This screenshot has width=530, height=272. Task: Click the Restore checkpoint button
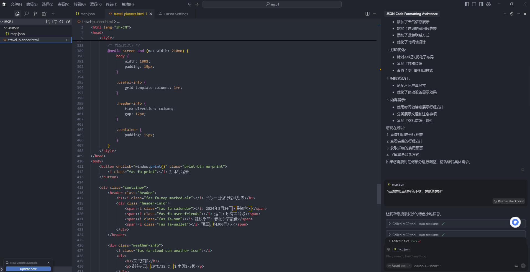click(509, 201)
